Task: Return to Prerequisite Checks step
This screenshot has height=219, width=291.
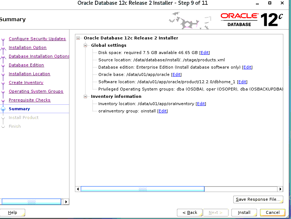Action: pos(29,100)
